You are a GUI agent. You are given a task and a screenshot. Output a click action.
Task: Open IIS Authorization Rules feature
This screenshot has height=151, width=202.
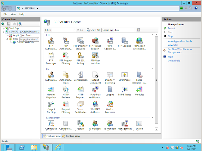(x=66, y=78)
